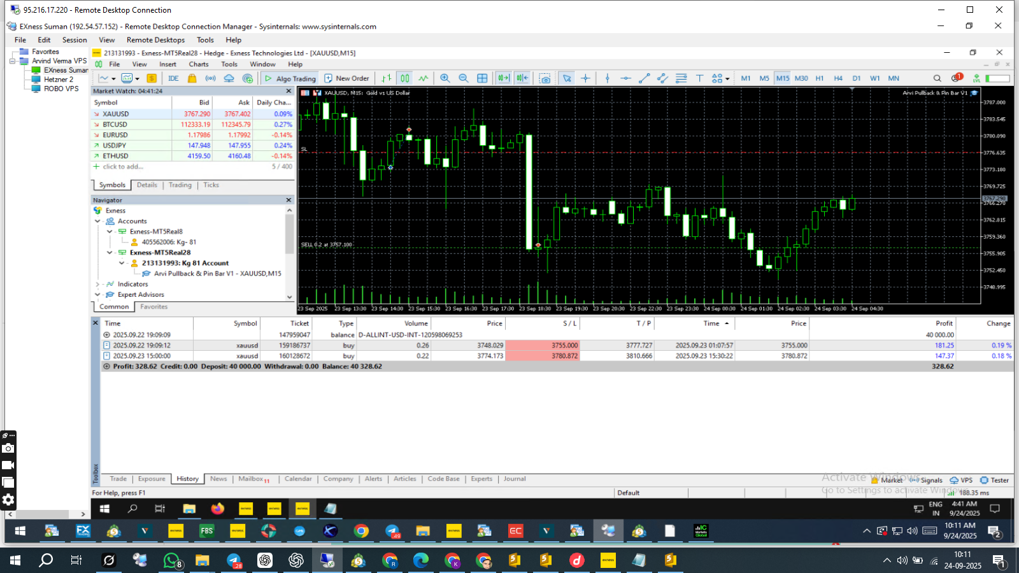
Task: Switch to the Trade tab in Toolbox
Action: tap(118, 479)
